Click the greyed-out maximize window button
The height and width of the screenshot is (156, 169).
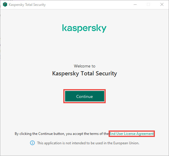[x=148, y=4]
